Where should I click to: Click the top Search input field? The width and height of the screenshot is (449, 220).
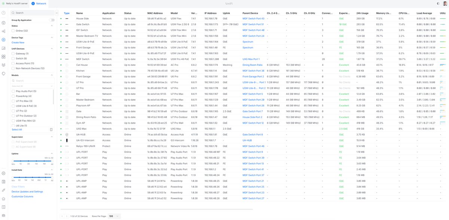click(33, 13)
